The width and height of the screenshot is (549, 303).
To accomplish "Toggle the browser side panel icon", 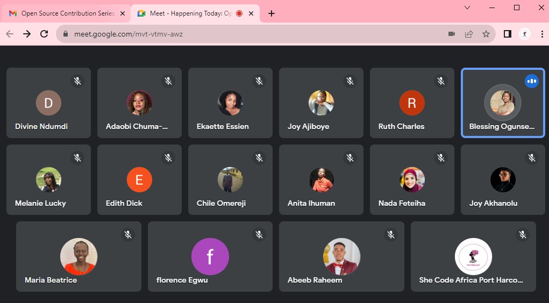I will [508, 34].
